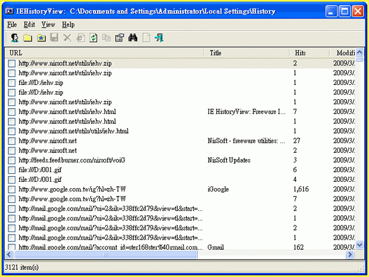Open the File menu

click(x=12, y=24)
